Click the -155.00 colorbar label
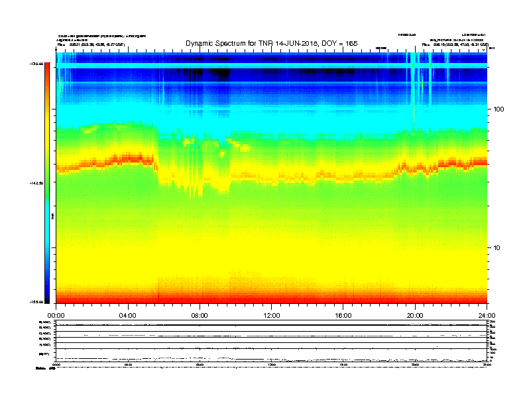 coord(36,302)
